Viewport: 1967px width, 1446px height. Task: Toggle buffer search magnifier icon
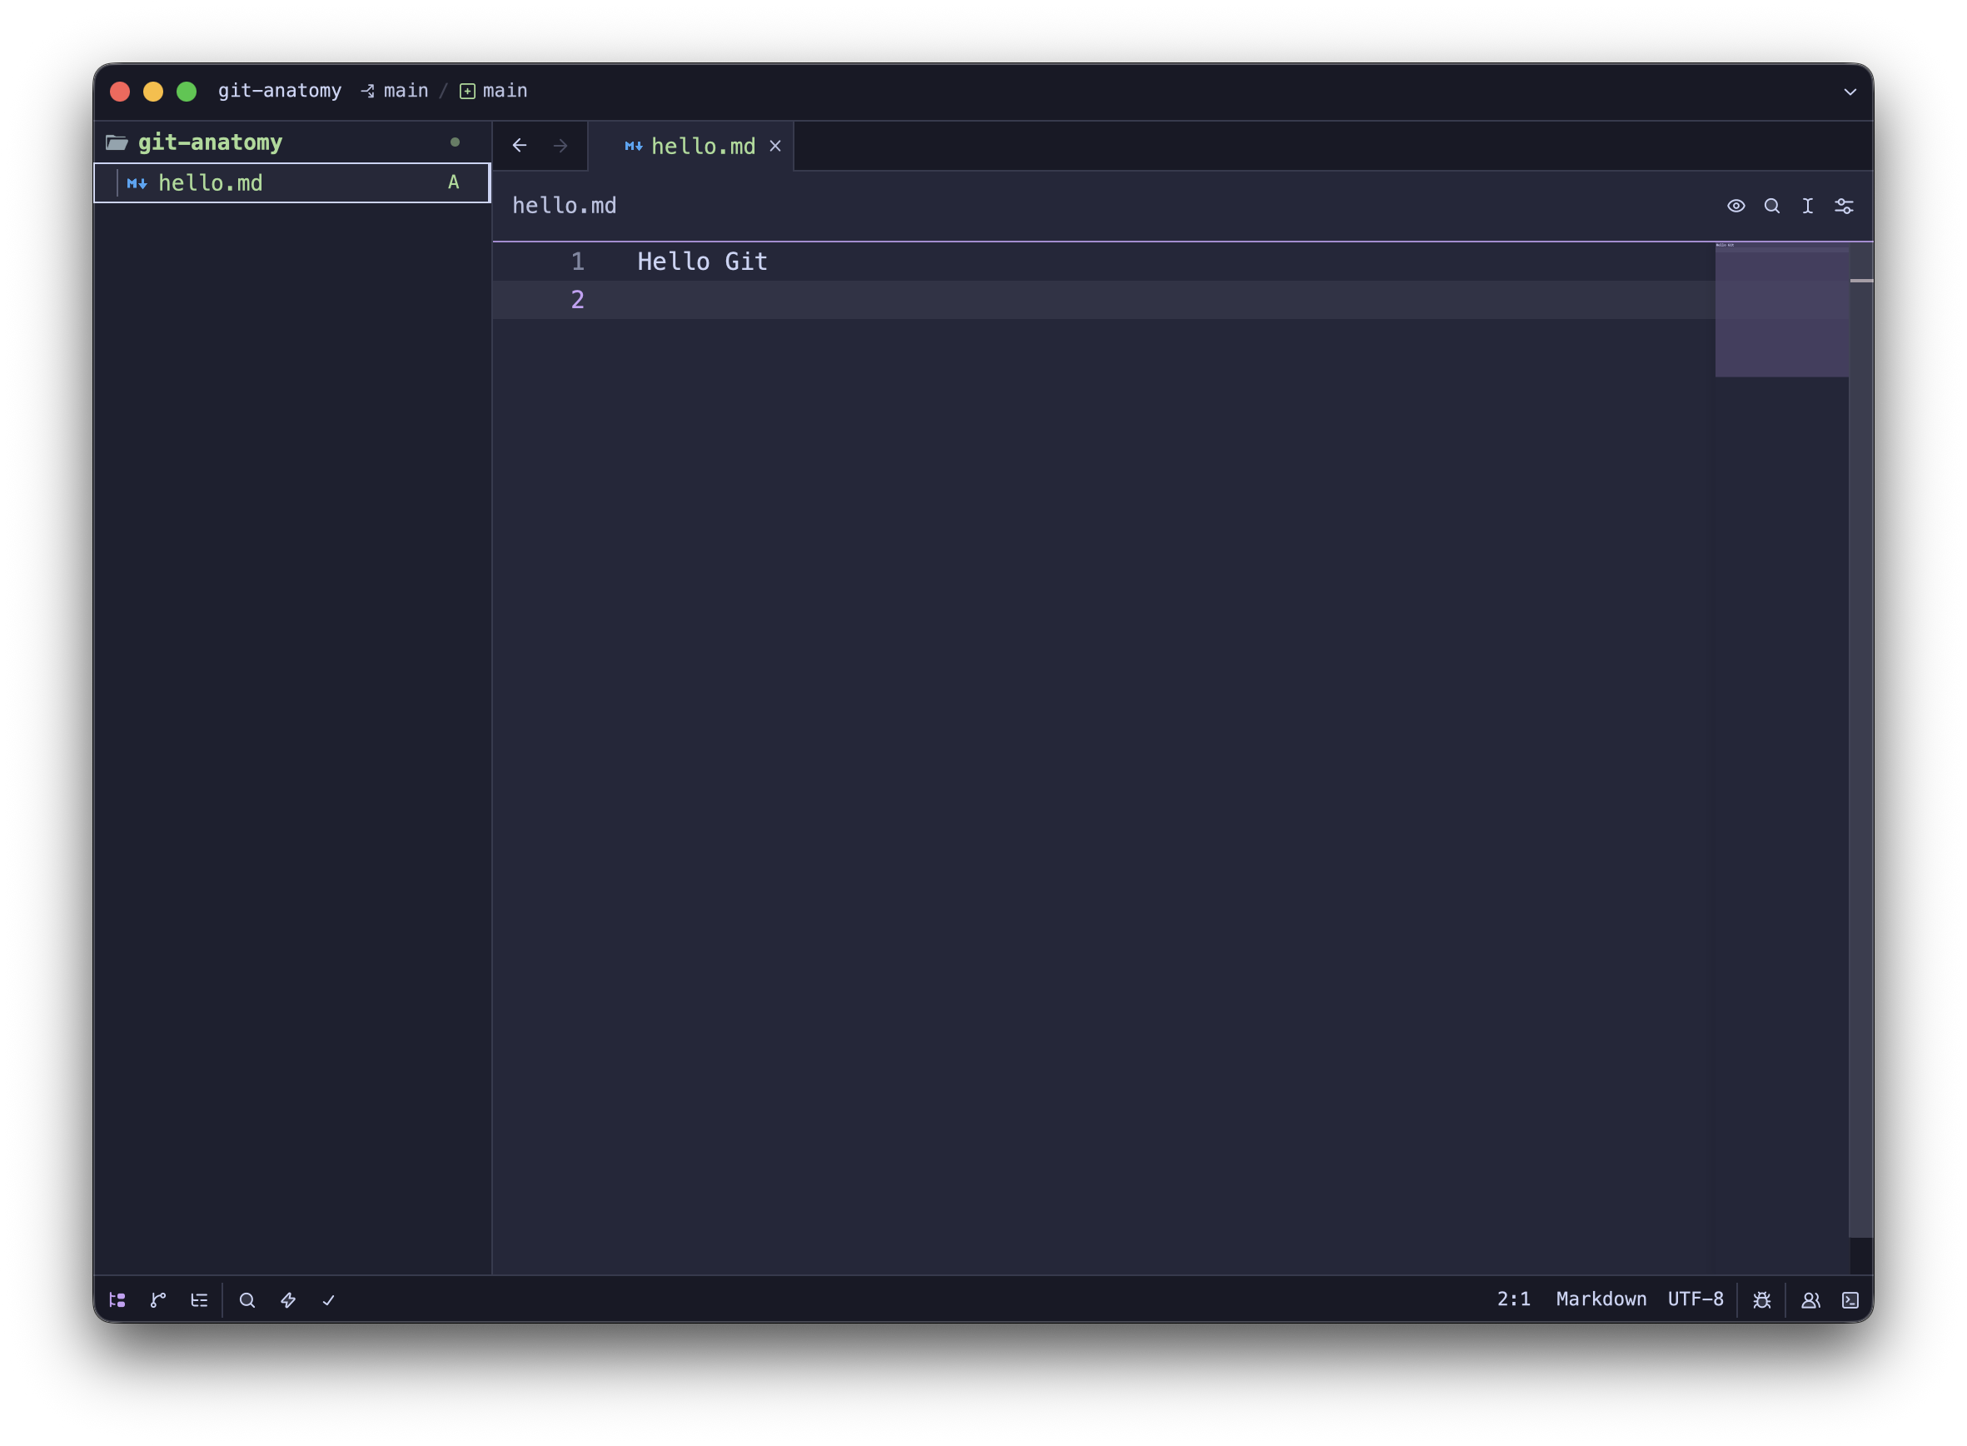tap(1772, 206)
